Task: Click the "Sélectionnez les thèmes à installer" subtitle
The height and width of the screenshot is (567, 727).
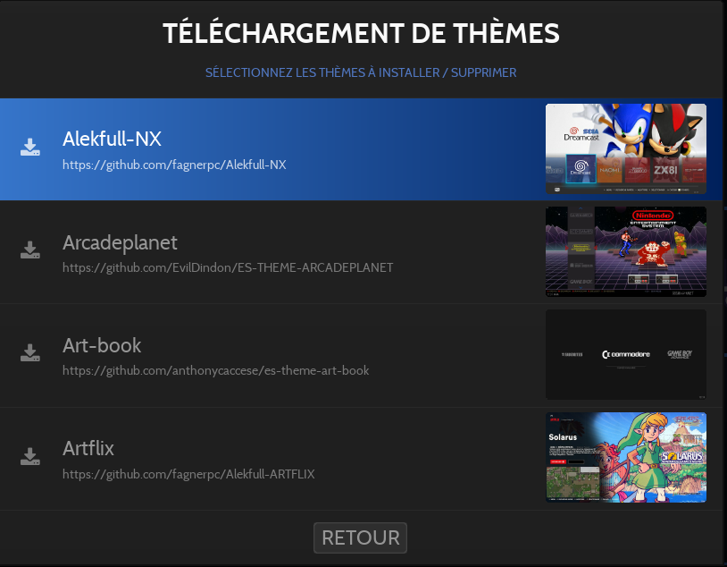Action: (x=361, y=72)
